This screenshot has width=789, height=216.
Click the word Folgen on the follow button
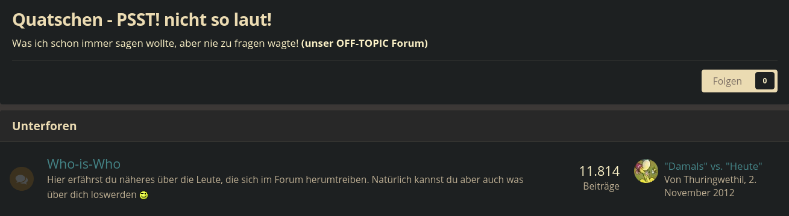pyautogui.click(x=728, y=81)
